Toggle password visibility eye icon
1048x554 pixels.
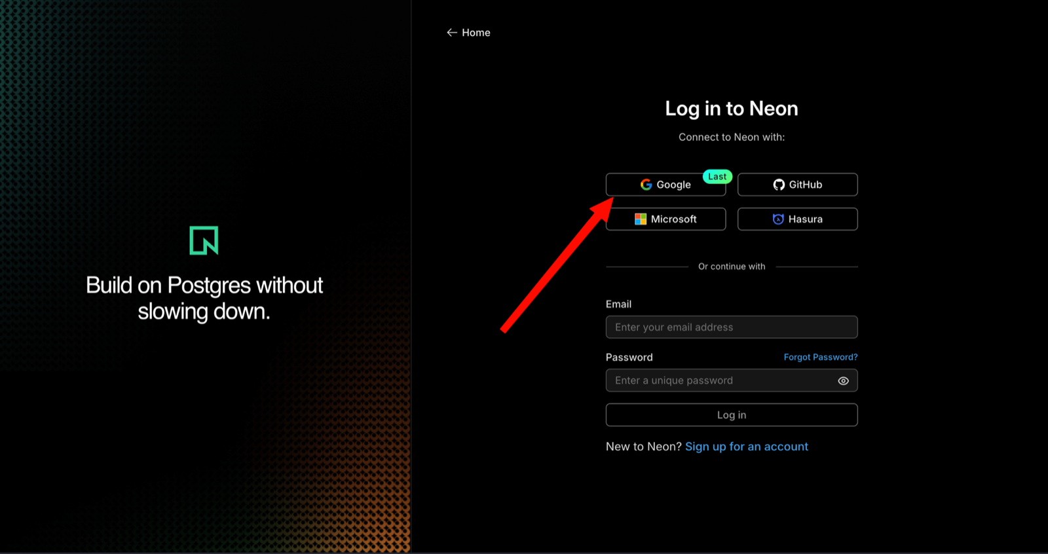[x=843, y=380]
